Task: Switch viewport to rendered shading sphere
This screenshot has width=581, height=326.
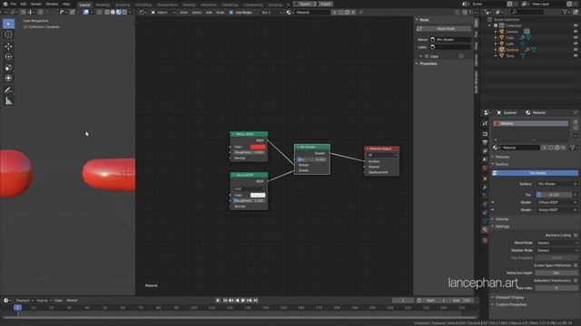Action: [x=124, y=12]
